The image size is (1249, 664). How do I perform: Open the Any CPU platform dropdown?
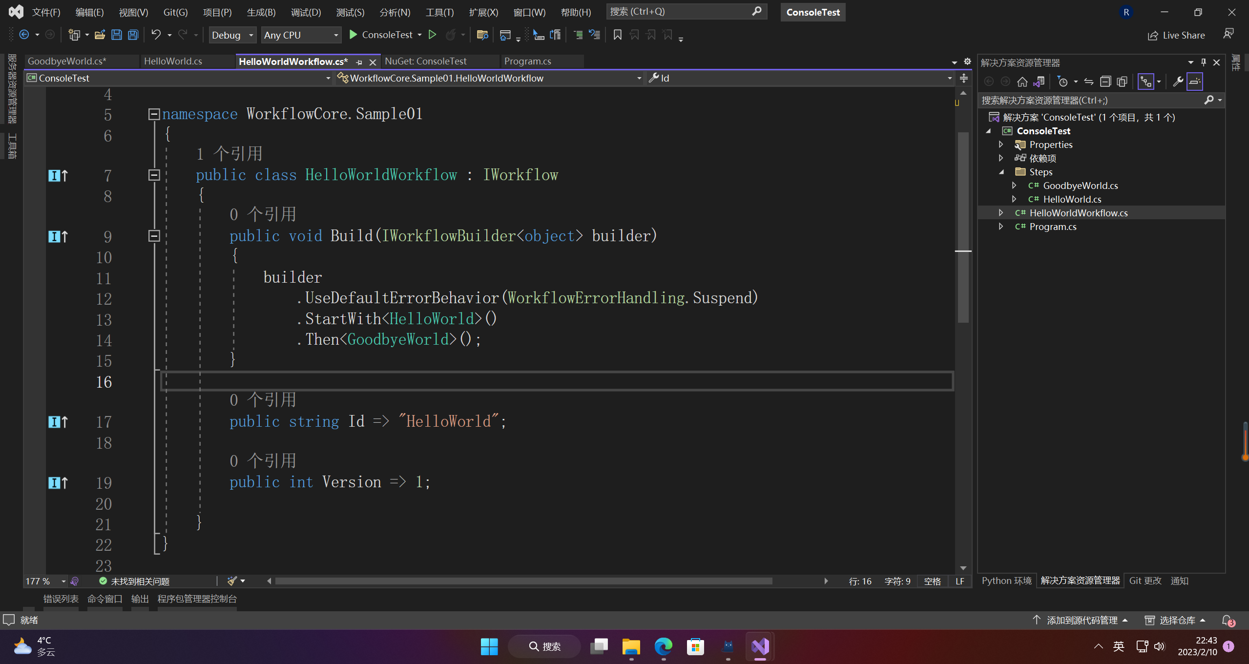(x=301, y=35)
